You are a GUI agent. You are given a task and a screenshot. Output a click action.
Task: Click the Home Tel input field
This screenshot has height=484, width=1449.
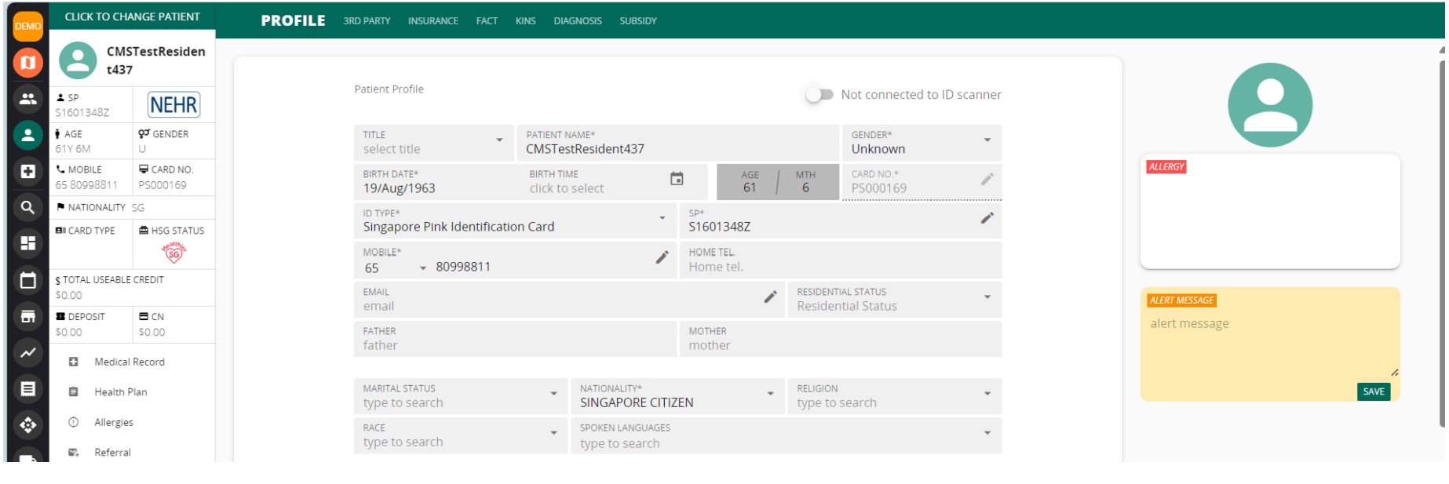[841, 260]
